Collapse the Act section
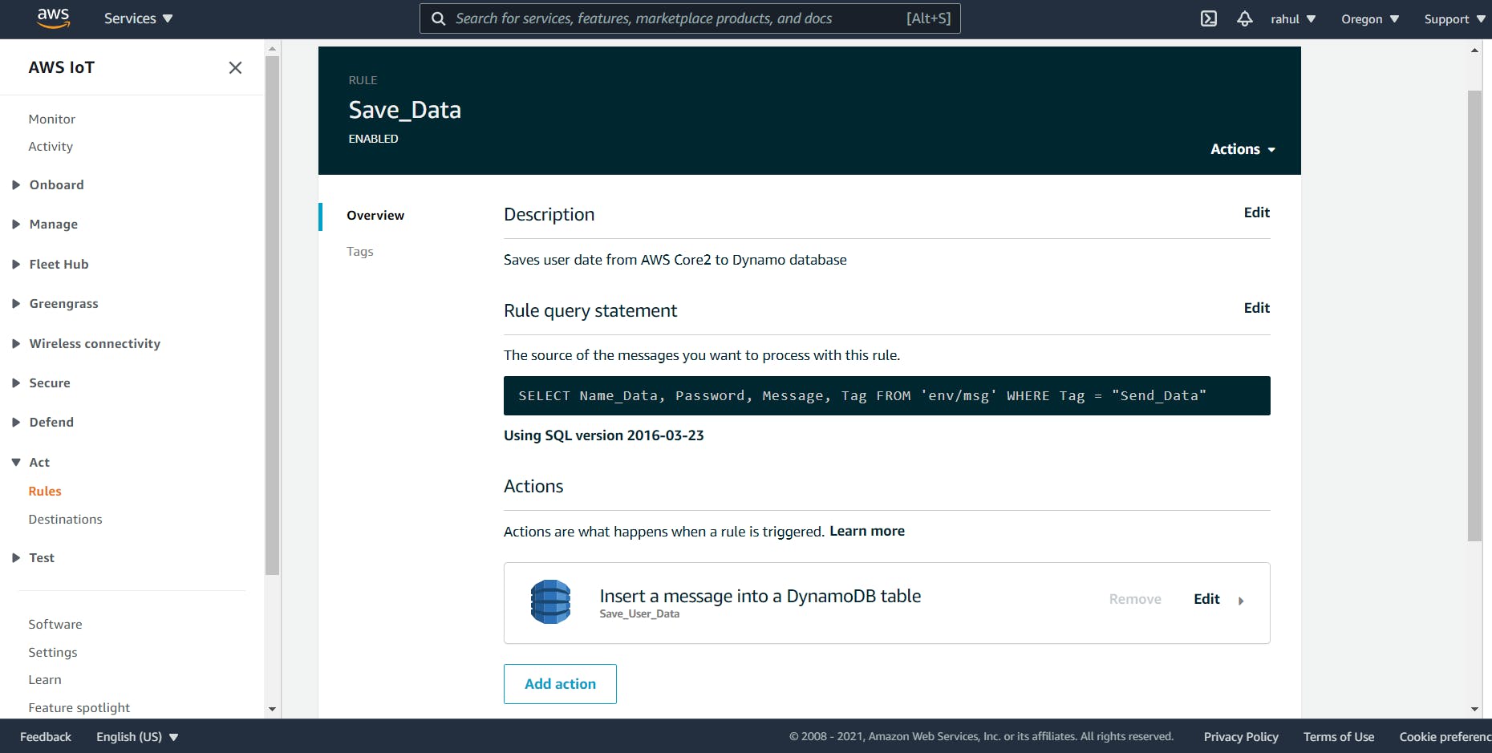The height and width of the screenshot is (753, 1492). 30,462
